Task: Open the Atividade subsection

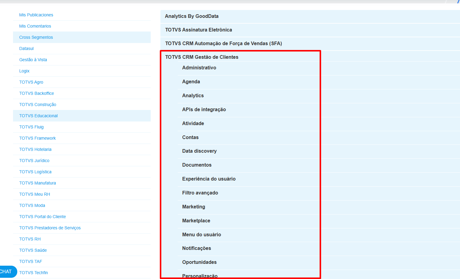Action: 193,124
